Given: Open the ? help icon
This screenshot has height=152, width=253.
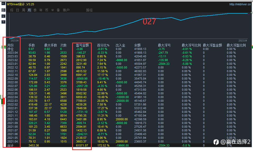Looking at the screenshot, I should click(3, 22).
